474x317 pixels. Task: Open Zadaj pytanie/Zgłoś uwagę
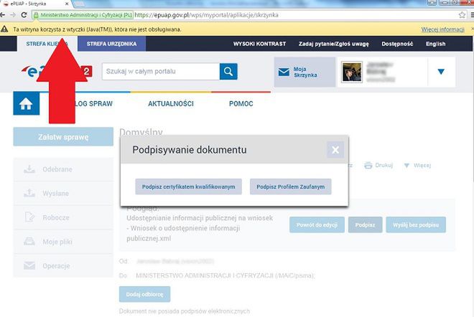point(333,44)
